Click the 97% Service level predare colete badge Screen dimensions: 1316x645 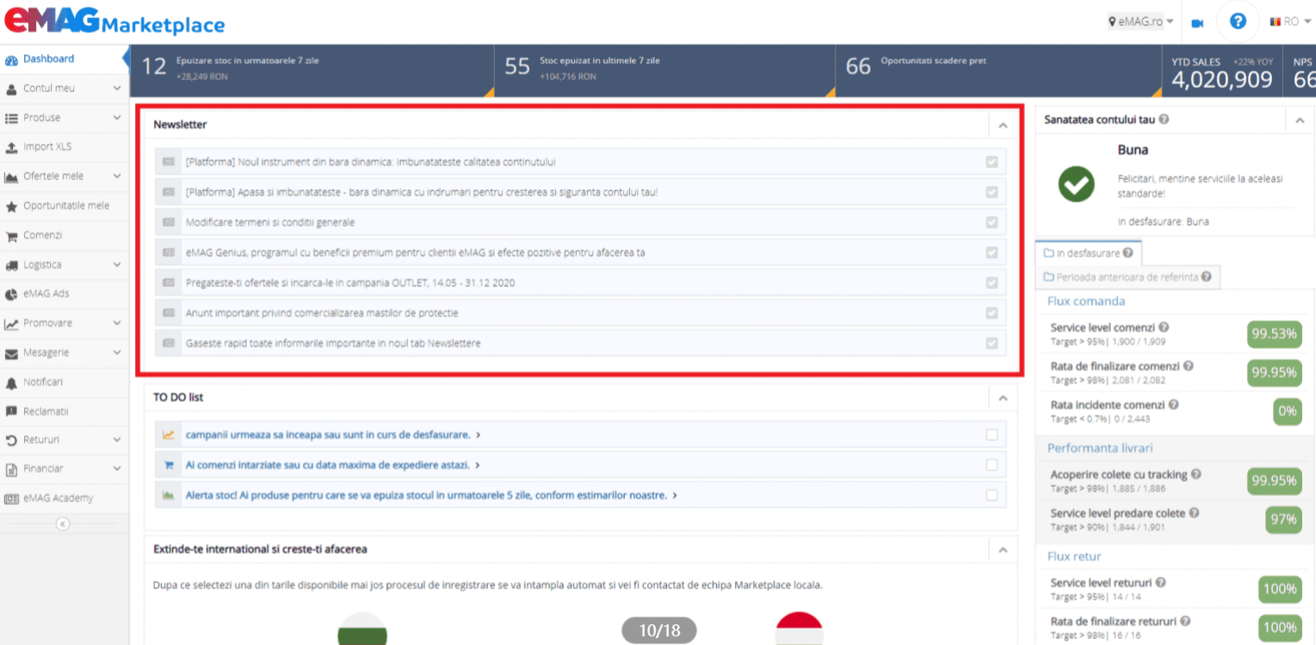1282,519
